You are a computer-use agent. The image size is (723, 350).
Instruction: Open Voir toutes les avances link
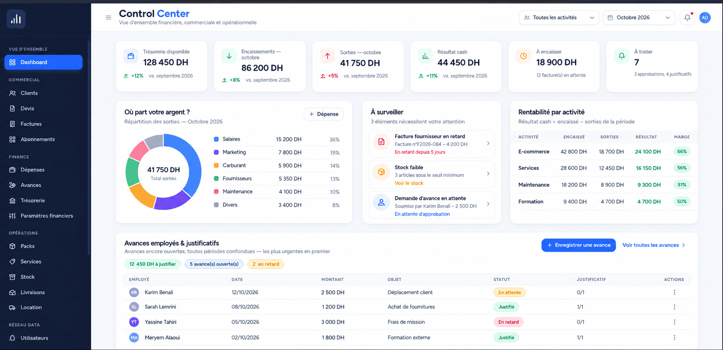(x=654, y=245)
